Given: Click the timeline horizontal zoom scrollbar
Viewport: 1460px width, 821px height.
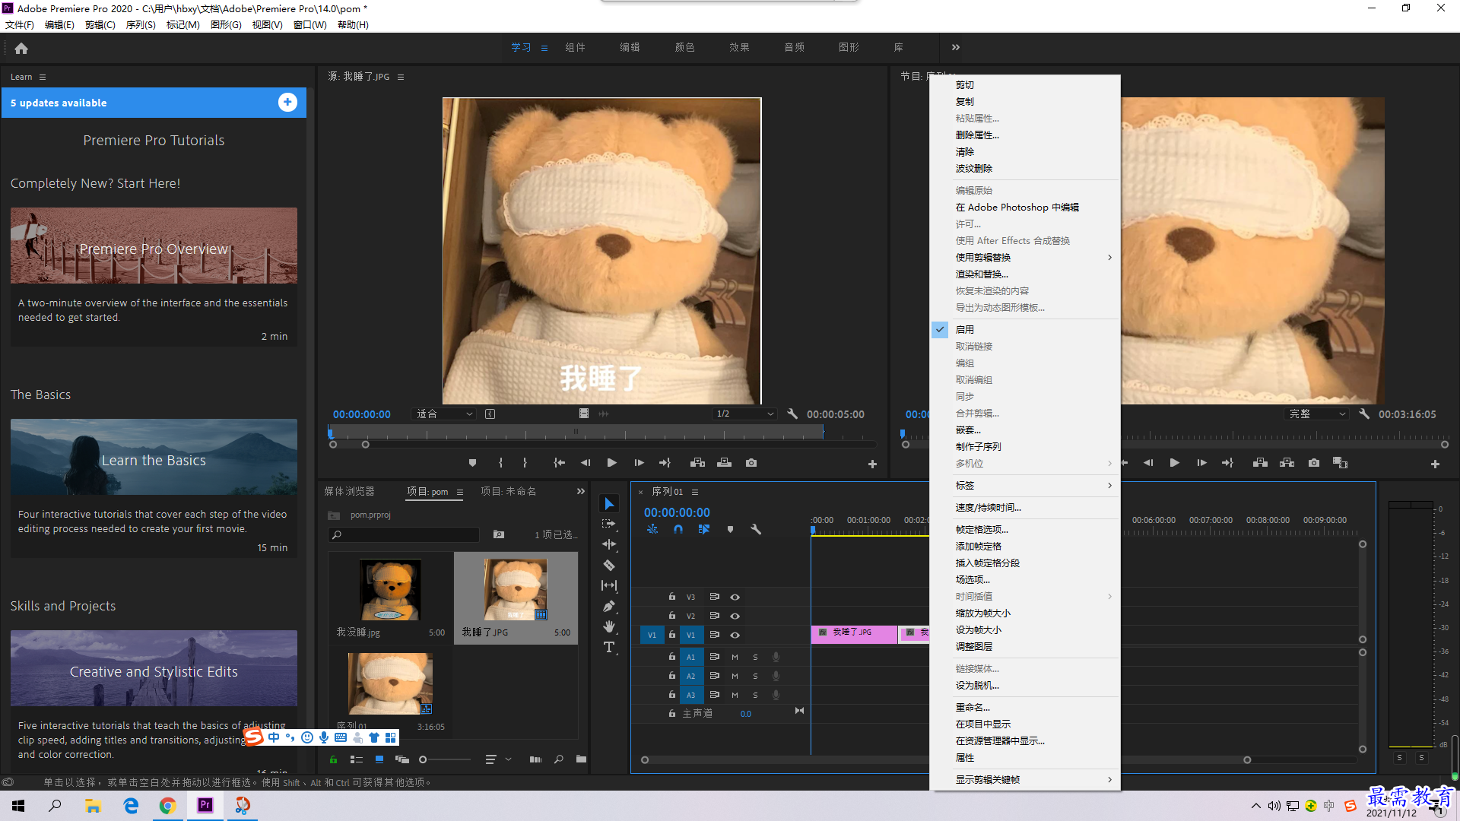Looking at the screenshot, I should tap(945, 759).
